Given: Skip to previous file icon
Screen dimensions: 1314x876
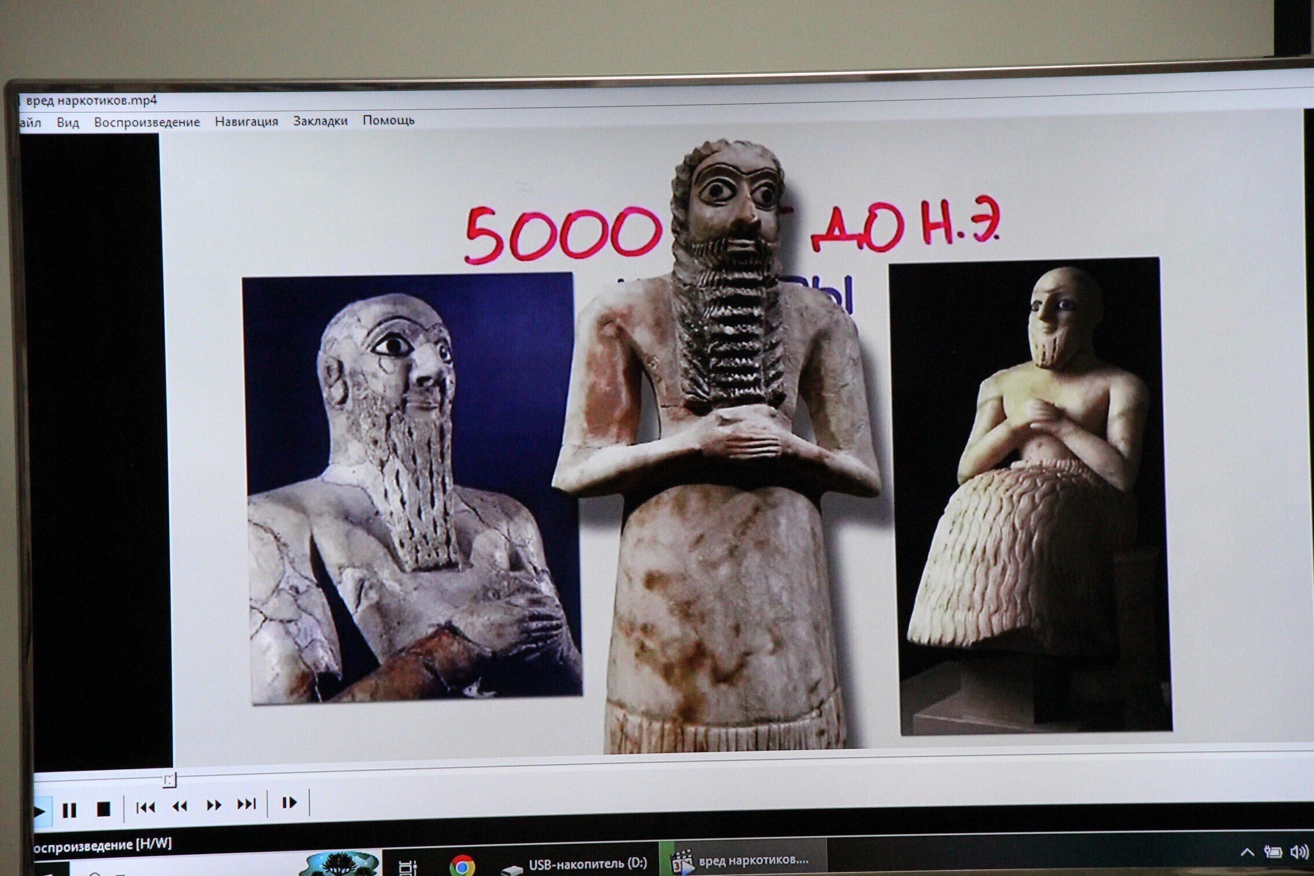Looking at the screenshot, I should click(x=145, y=807).
